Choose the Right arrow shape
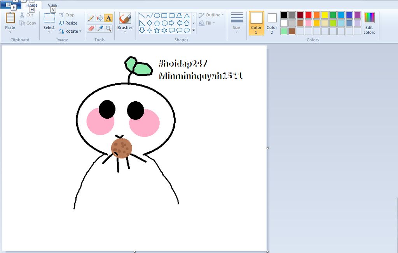Screen dimensions: 398x253 pyautogui.click(x=172, y=23)
